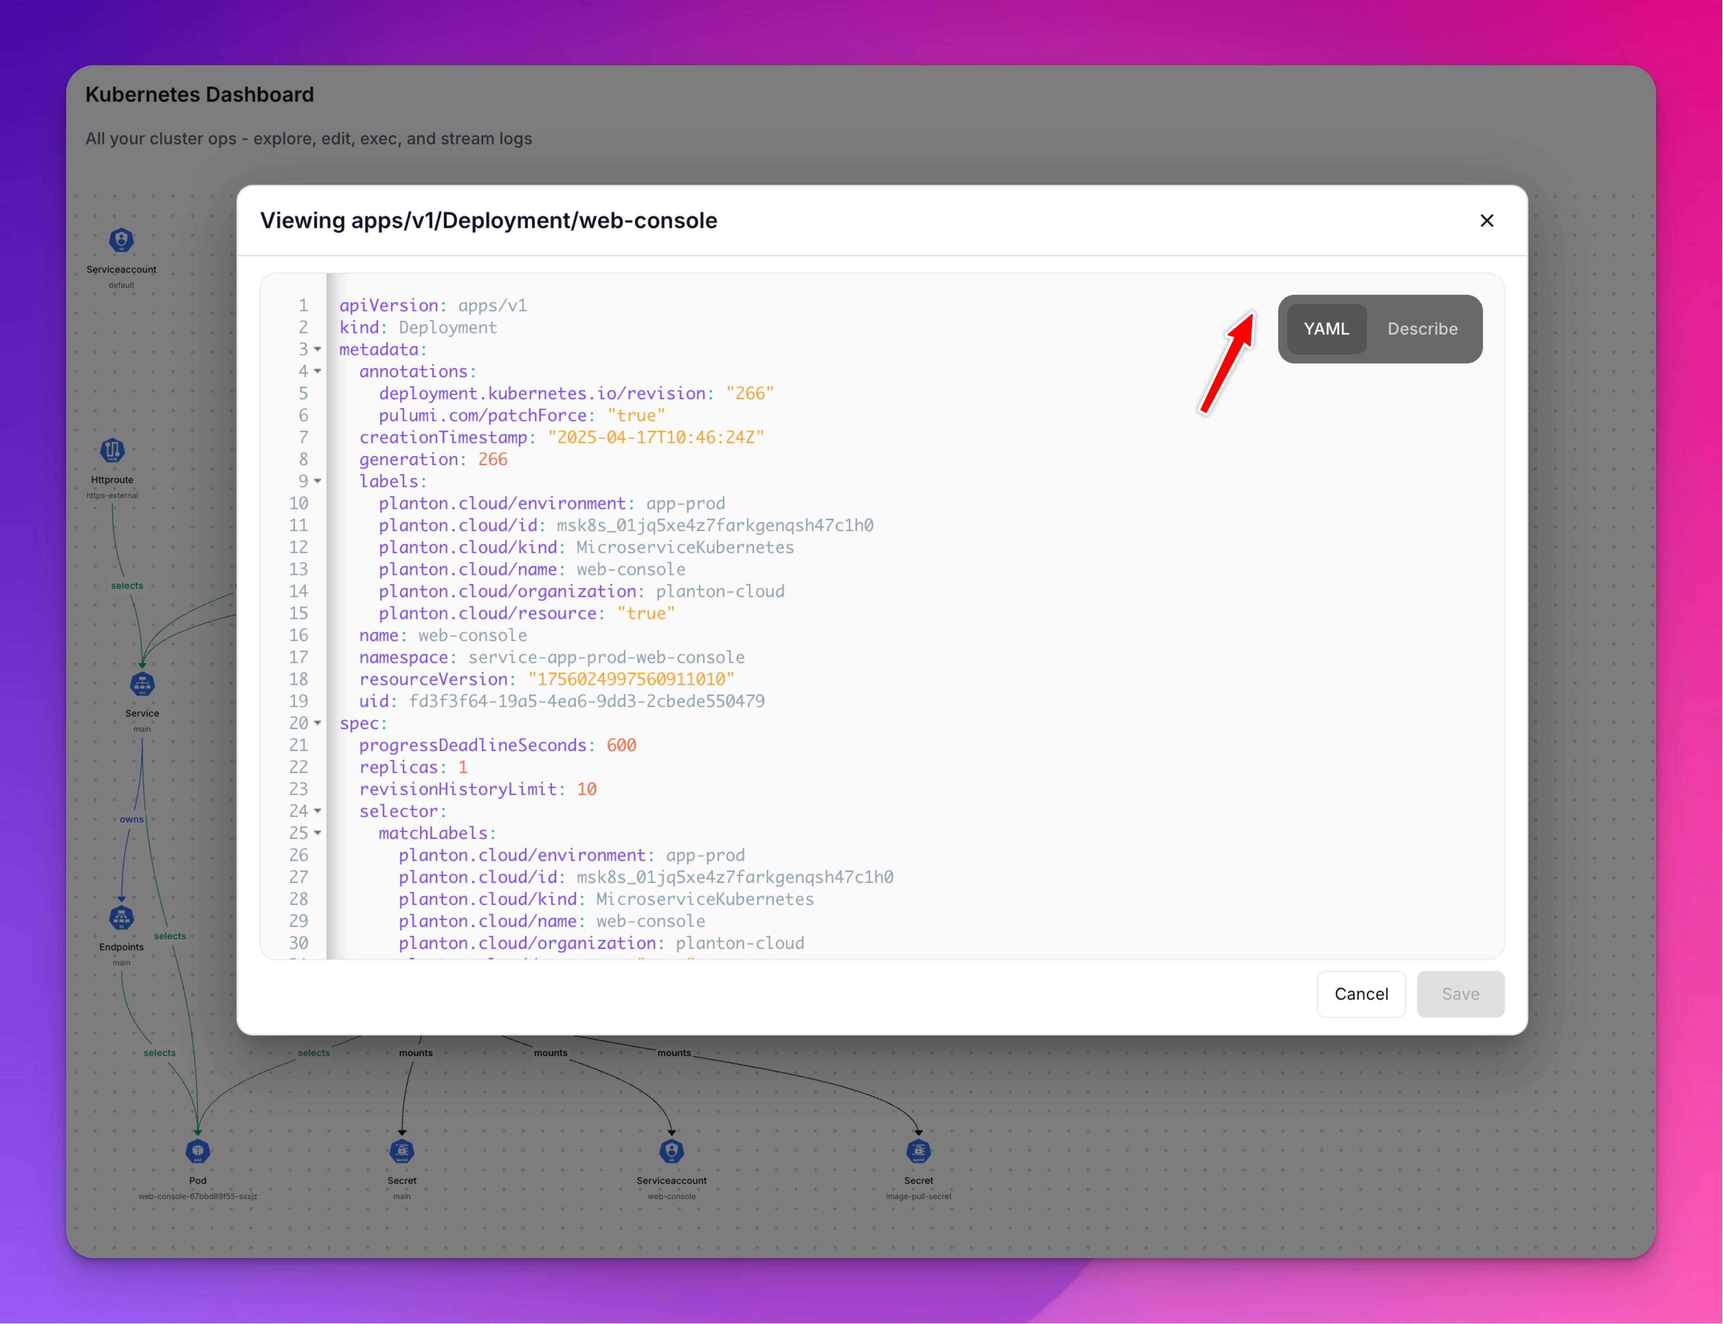Click the revisionHistoryLimit value 10

[586, 790]
